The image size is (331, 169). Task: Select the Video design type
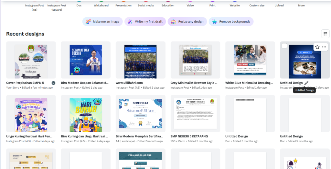click(x=190, y=5)
